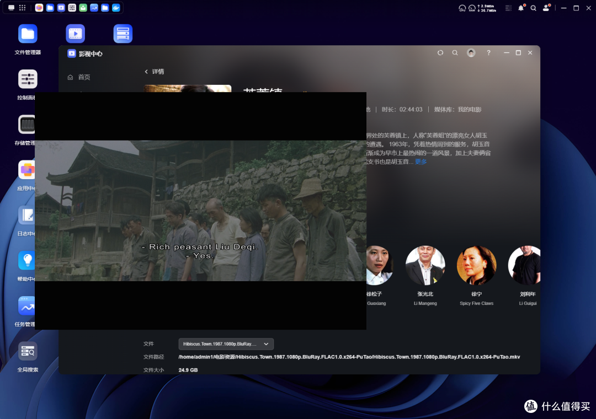Open the task list icon beside network speed
This screenshot has height=419, width=596.
[508, 8]
